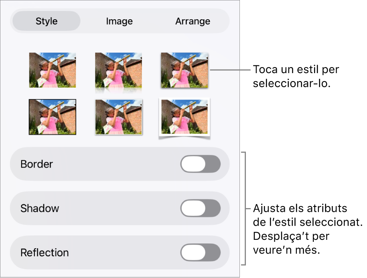Turn on the Shadow switch
Screen dimensions: 367x278
tap(201, 208)
